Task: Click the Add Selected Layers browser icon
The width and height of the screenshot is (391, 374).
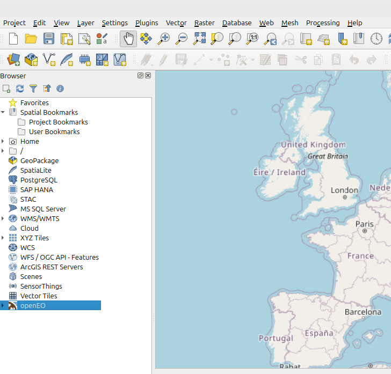Action: pyautogui.click(x=6, y=89)
